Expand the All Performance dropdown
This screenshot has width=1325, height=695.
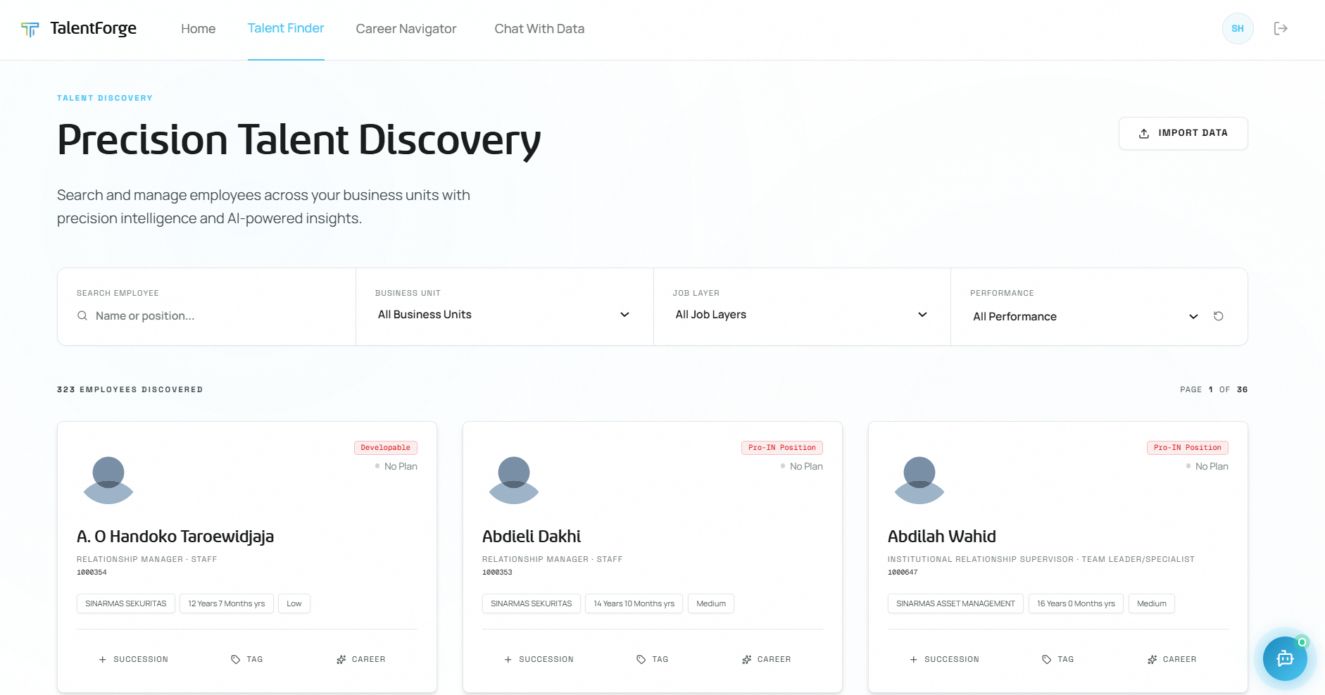pyautogui.click(x=1084, y=317)
